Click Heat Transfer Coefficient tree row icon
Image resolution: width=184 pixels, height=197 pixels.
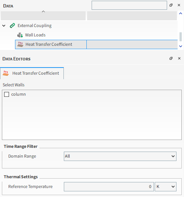(x=20, y=44)
